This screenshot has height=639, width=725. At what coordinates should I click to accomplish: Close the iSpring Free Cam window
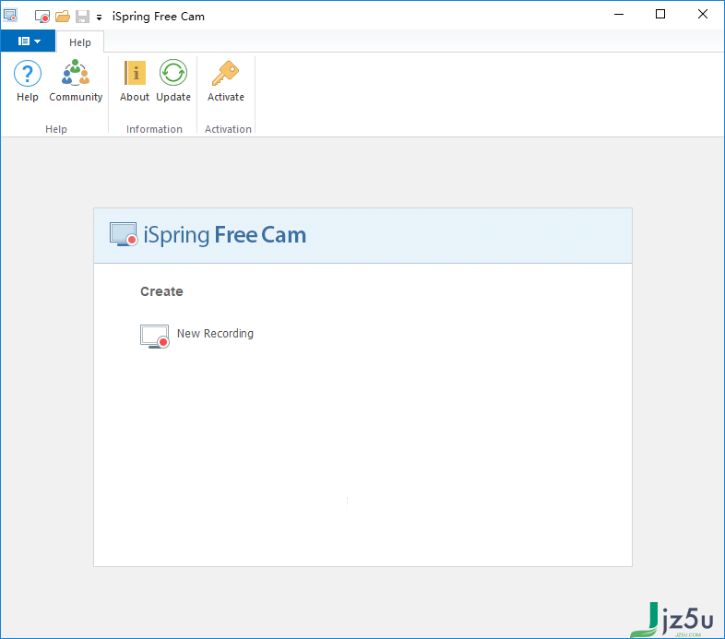point(702,15)
